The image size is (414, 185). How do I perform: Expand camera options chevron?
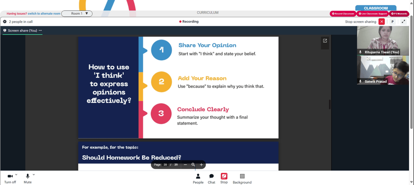pyautogui.click(x=17, y=174)
